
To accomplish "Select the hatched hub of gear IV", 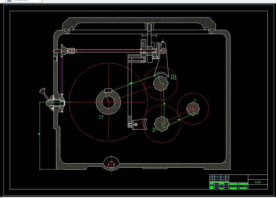I will pyautogui.click(x=108, y=102).
